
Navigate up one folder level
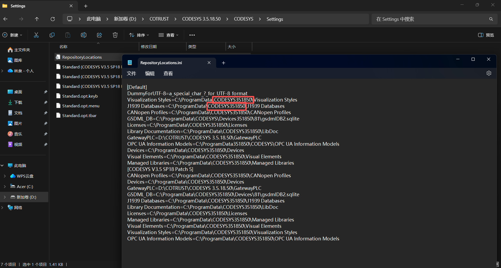[37, 19]
